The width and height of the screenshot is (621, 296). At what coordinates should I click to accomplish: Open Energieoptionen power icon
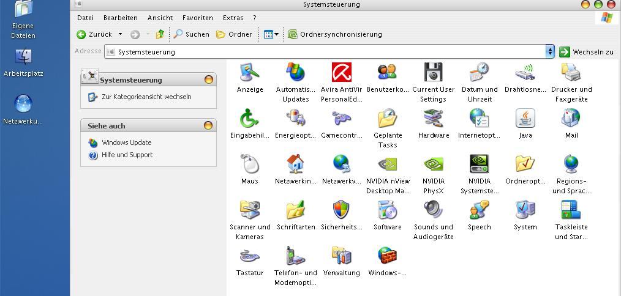pos(295,118)
